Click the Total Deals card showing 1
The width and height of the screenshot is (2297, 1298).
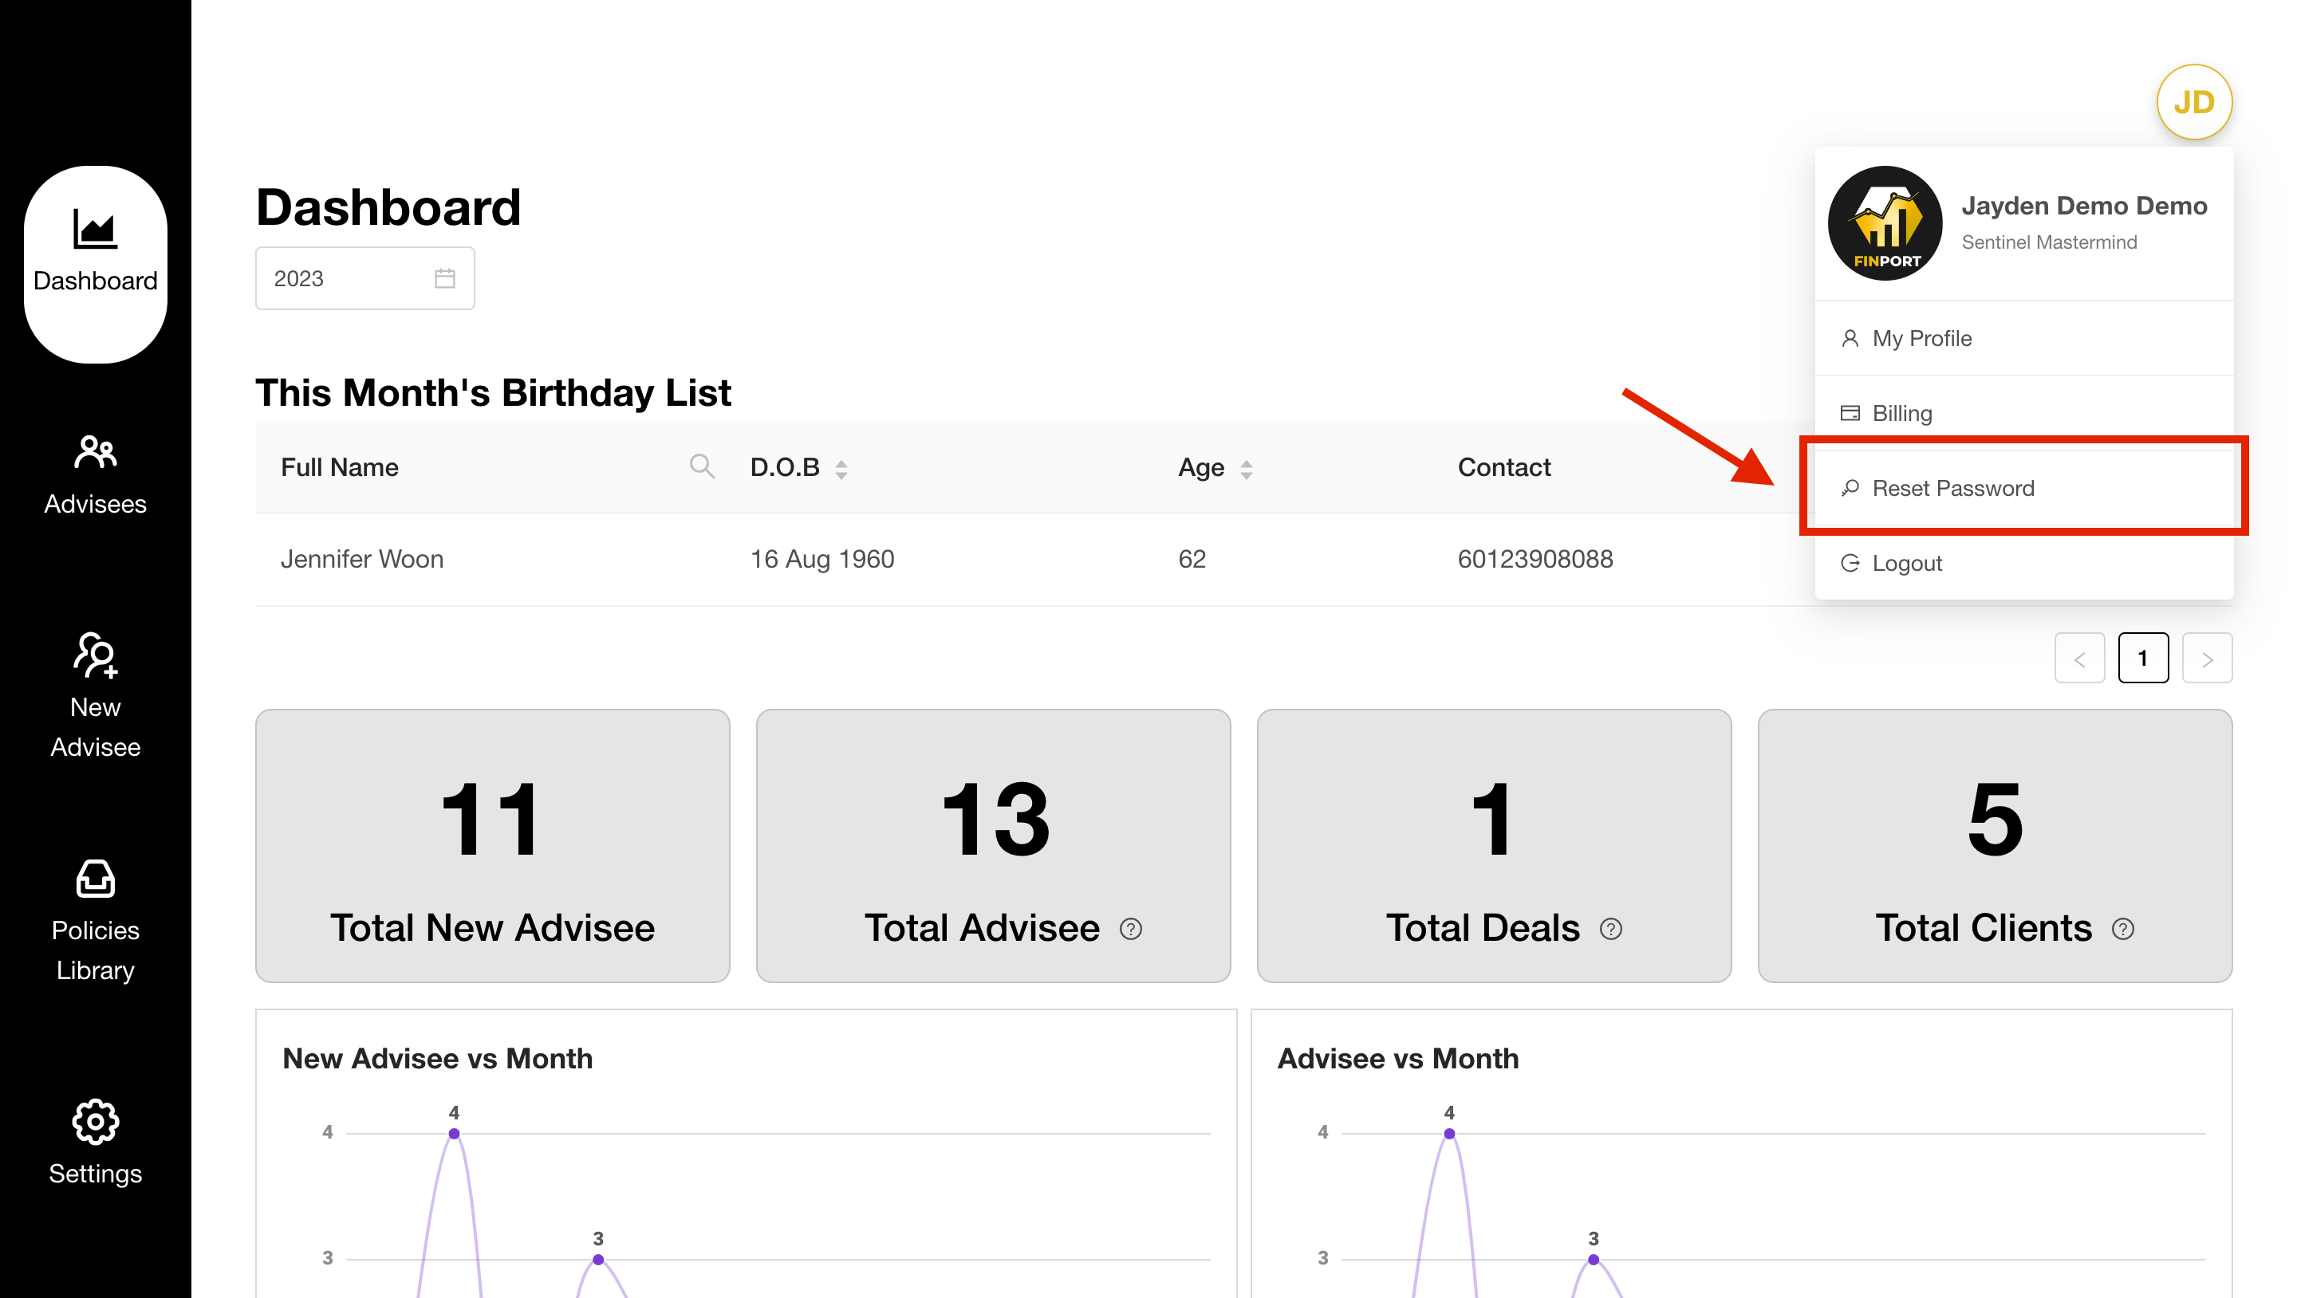[x=1495, y=846]
